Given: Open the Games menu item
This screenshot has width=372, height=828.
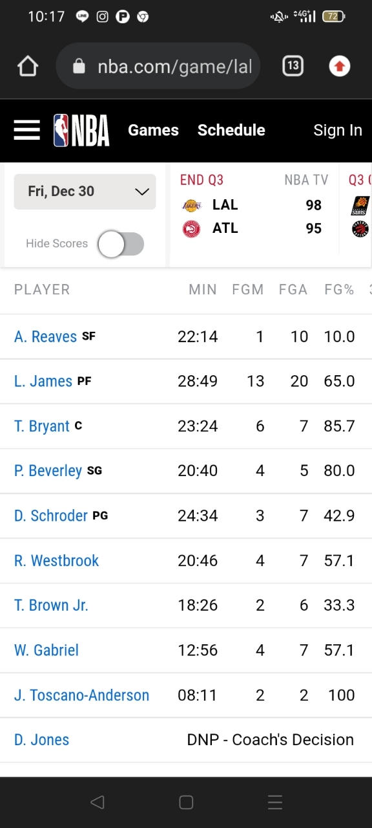Looking at the screenshot, I should click(x=153, y=130).
